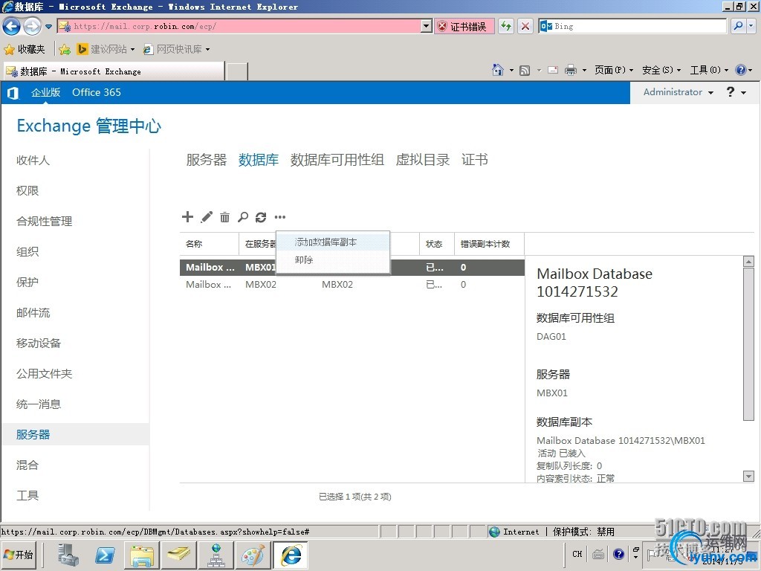The height and width of the screenshot is (571, 761).
Task: Click the browser Back arrow button
Action: (12, 26)
